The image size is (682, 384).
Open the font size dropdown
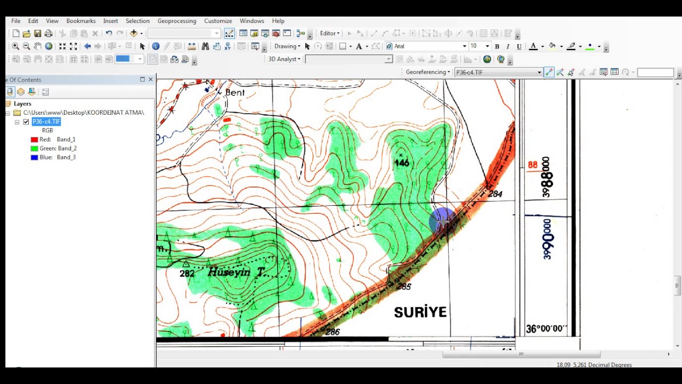point(487,46)
